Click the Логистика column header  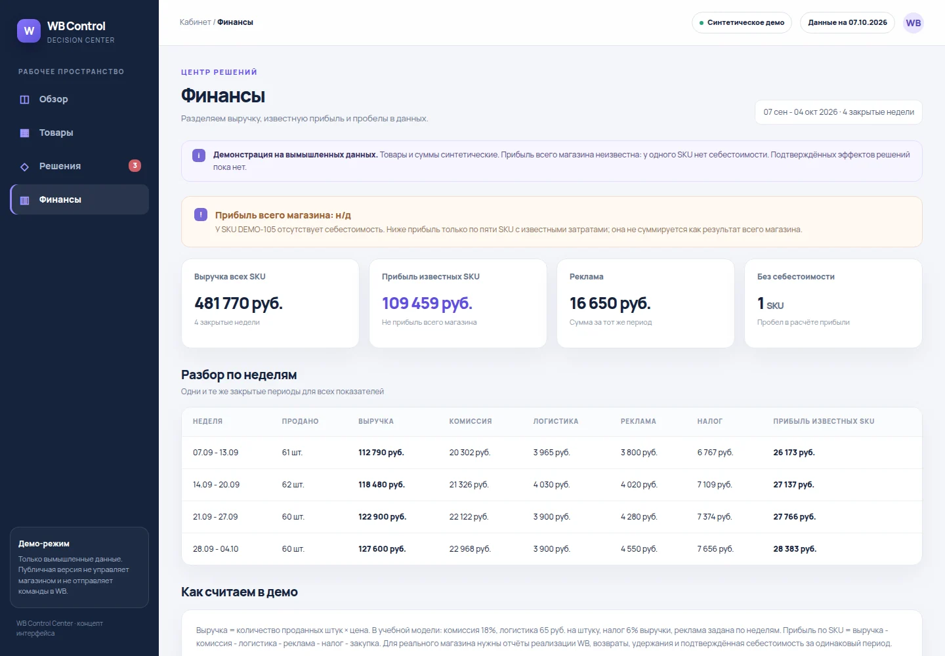click(x=556, y=422)
